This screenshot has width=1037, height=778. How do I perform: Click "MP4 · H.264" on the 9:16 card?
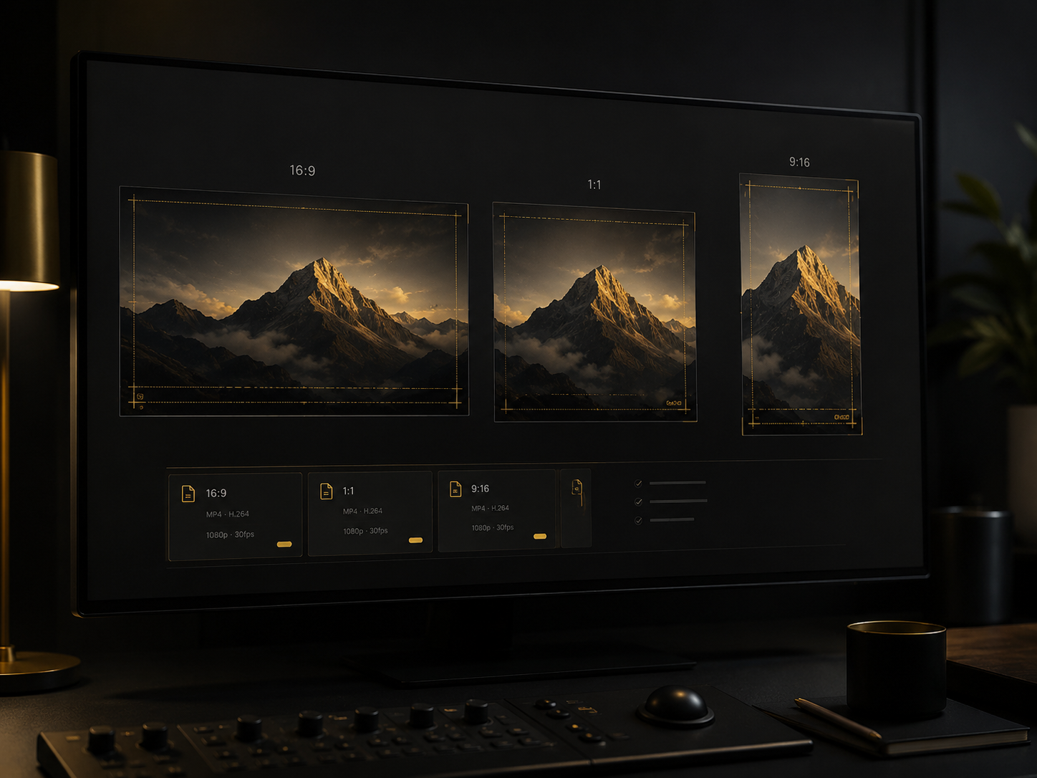490,509
